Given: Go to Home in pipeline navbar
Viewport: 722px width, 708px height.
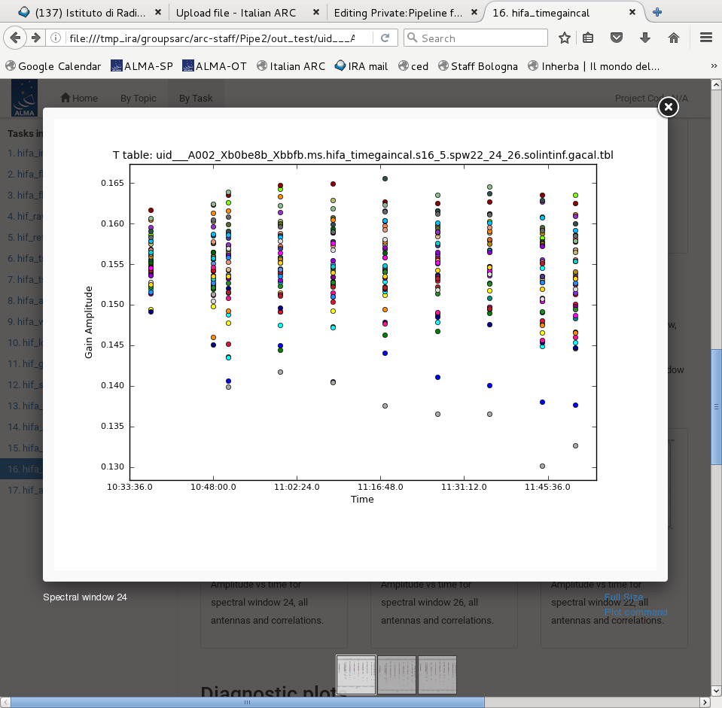Looking at the screenshot, I should [x=79, y=98].
